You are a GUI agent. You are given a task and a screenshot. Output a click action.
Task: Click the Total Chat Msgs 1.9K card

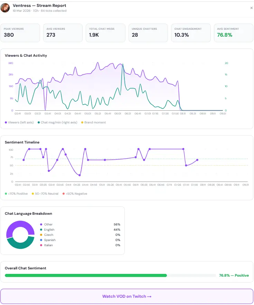click(105, 33)
